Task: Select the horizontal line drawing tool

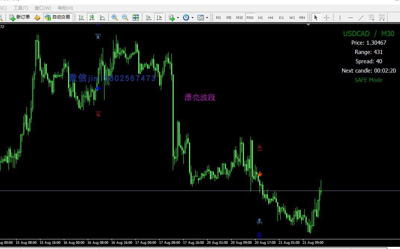Action: [x=350, y=17]
